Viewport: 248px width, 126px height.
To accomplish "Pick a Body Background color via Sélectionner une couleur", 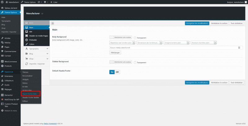I will point(121,37).
